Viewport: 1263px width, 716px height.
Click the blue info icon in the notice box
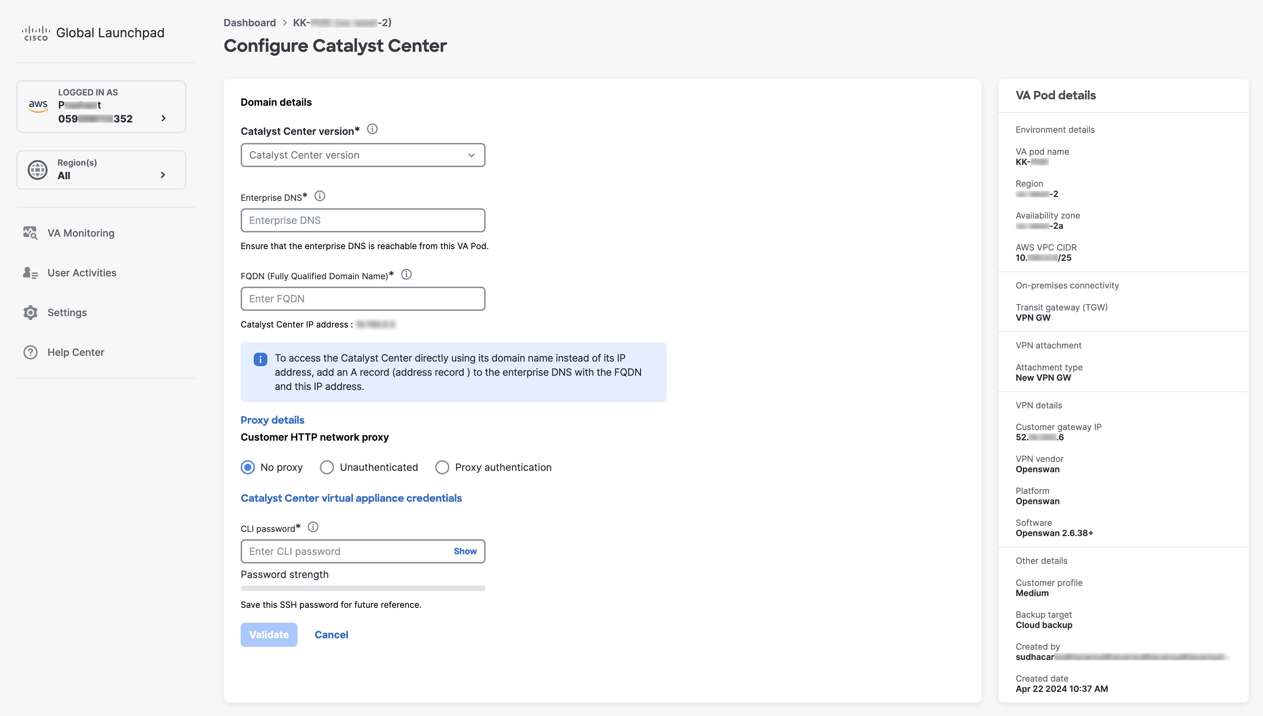pyautogui.click(x=260, y=359)
